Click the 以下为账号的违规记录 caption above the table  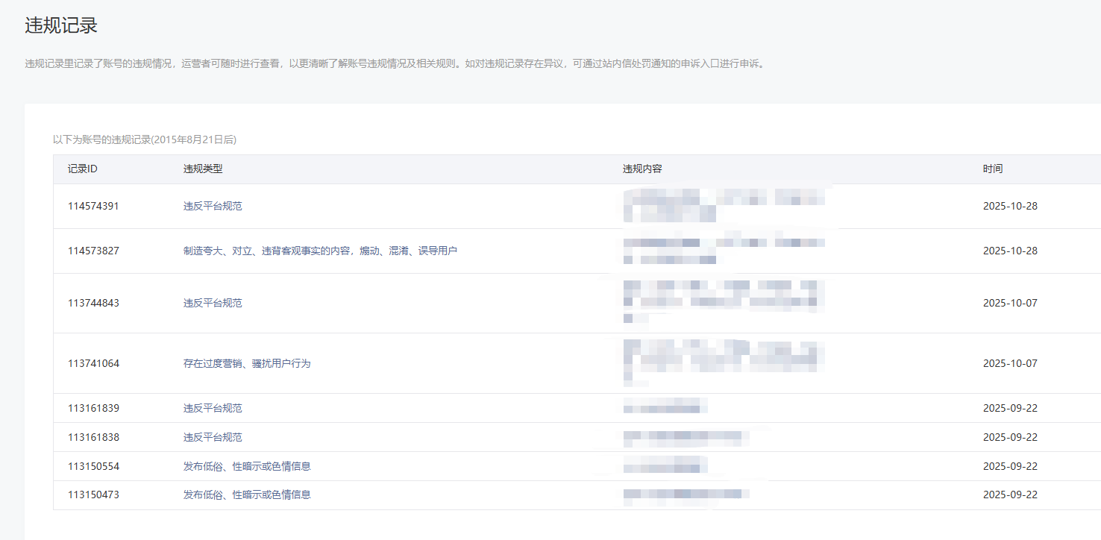tap(145, 139)
